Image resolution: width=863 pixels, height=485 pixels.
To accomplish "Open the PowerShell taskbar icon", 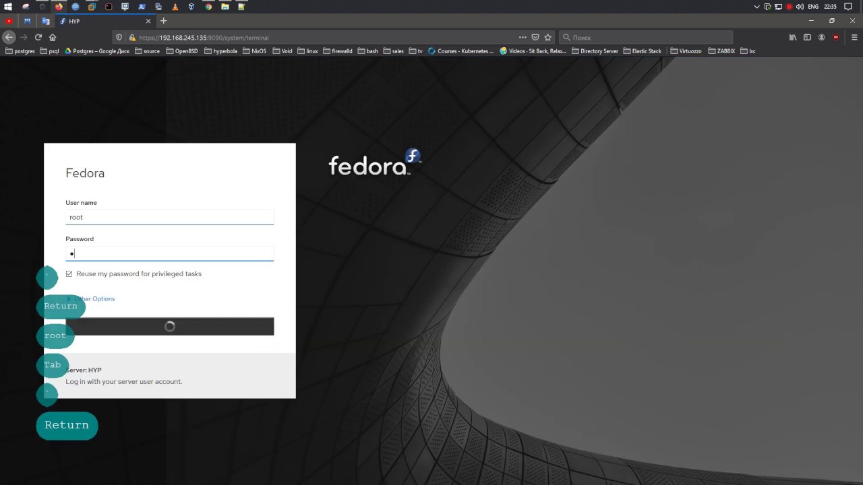I will tap(142, 7).
